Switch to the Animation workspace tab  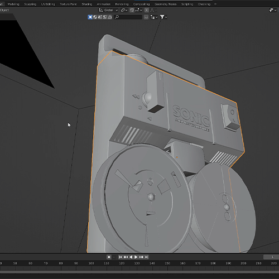tap(104, 4)
